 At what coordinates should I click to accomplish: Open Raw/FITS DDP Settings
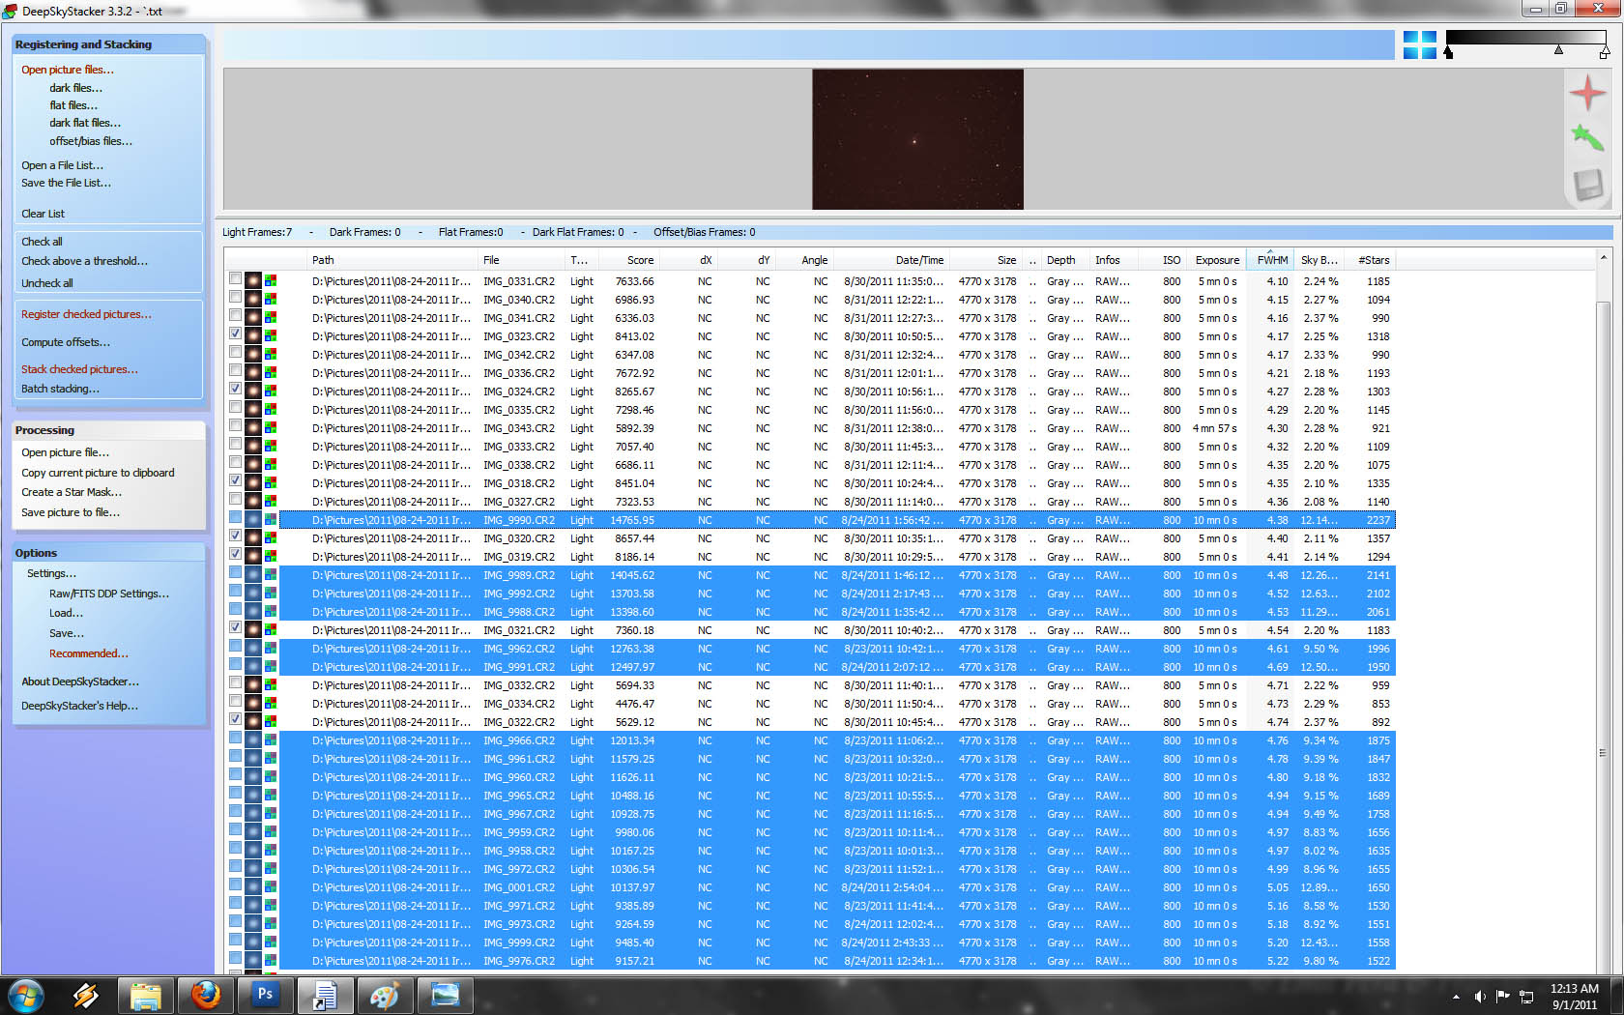(x=109, y=594)
